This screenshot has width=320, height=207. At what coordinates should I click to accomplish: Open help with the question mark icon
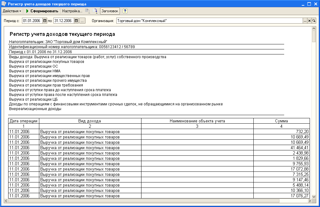point(125,11)
